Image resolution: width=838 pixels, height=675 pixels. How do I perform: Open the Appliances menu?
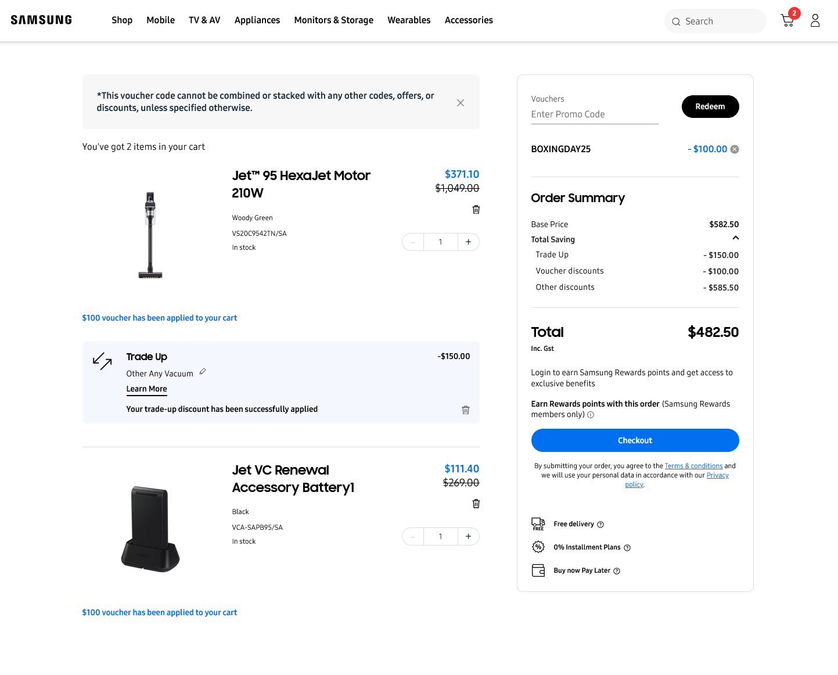[257, 20]
